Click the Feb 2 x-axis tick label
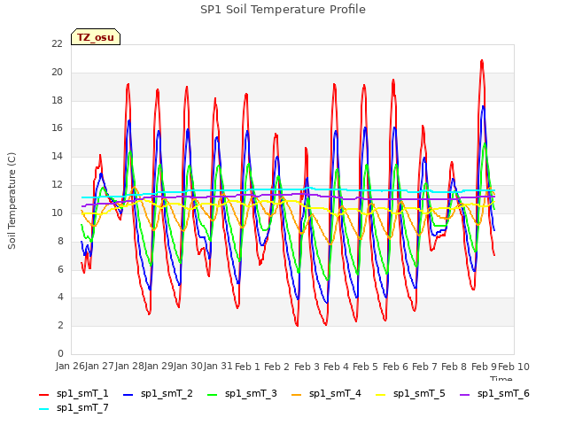Viewport: 567px width, 425px height. (276, 367)
